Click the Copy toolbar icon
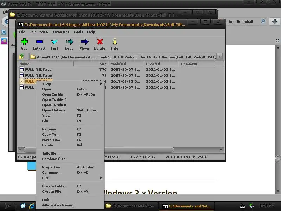 (x=69, y=42)
